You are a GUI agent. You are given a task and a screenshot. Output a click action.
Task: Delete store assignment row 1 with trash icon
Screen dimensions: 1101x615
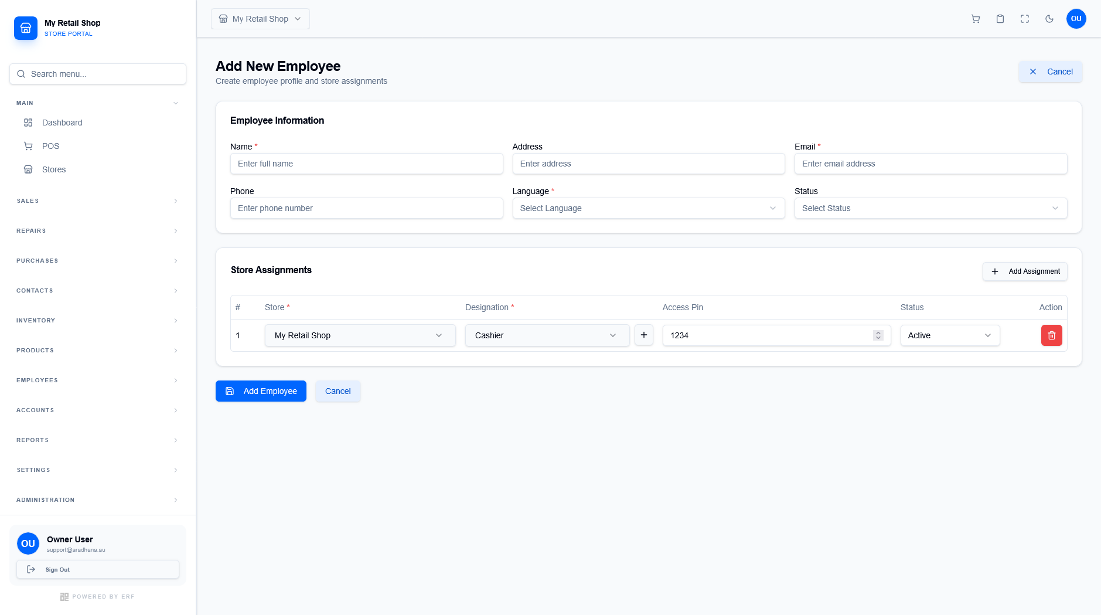1052,335
